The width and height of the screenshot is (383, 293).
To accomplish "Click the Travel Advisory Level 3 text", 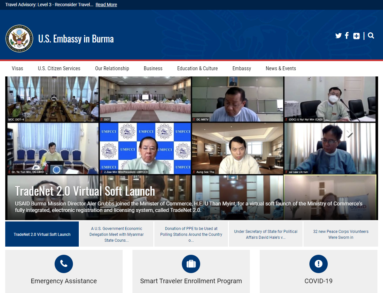I will [x=49, y=5].
